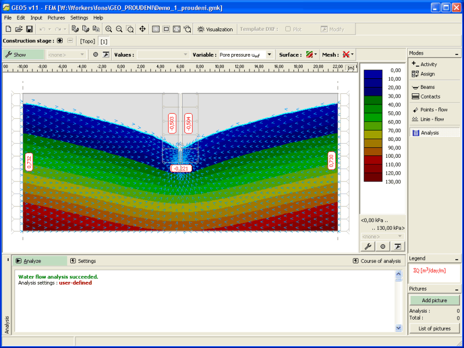Select construction stage [1] tab
Screen dimensions: 464x348
click(x=104, y=41)
